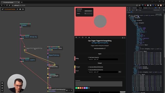The width and height of the screenshot is (165, 93).
Task: Open DevTools settings gear
Action: click(159, 8)
